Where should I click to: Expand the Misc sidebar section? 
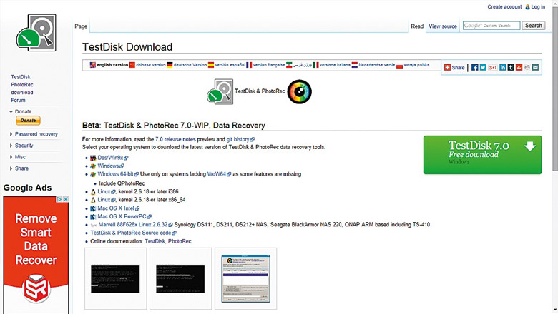point(11,157)
